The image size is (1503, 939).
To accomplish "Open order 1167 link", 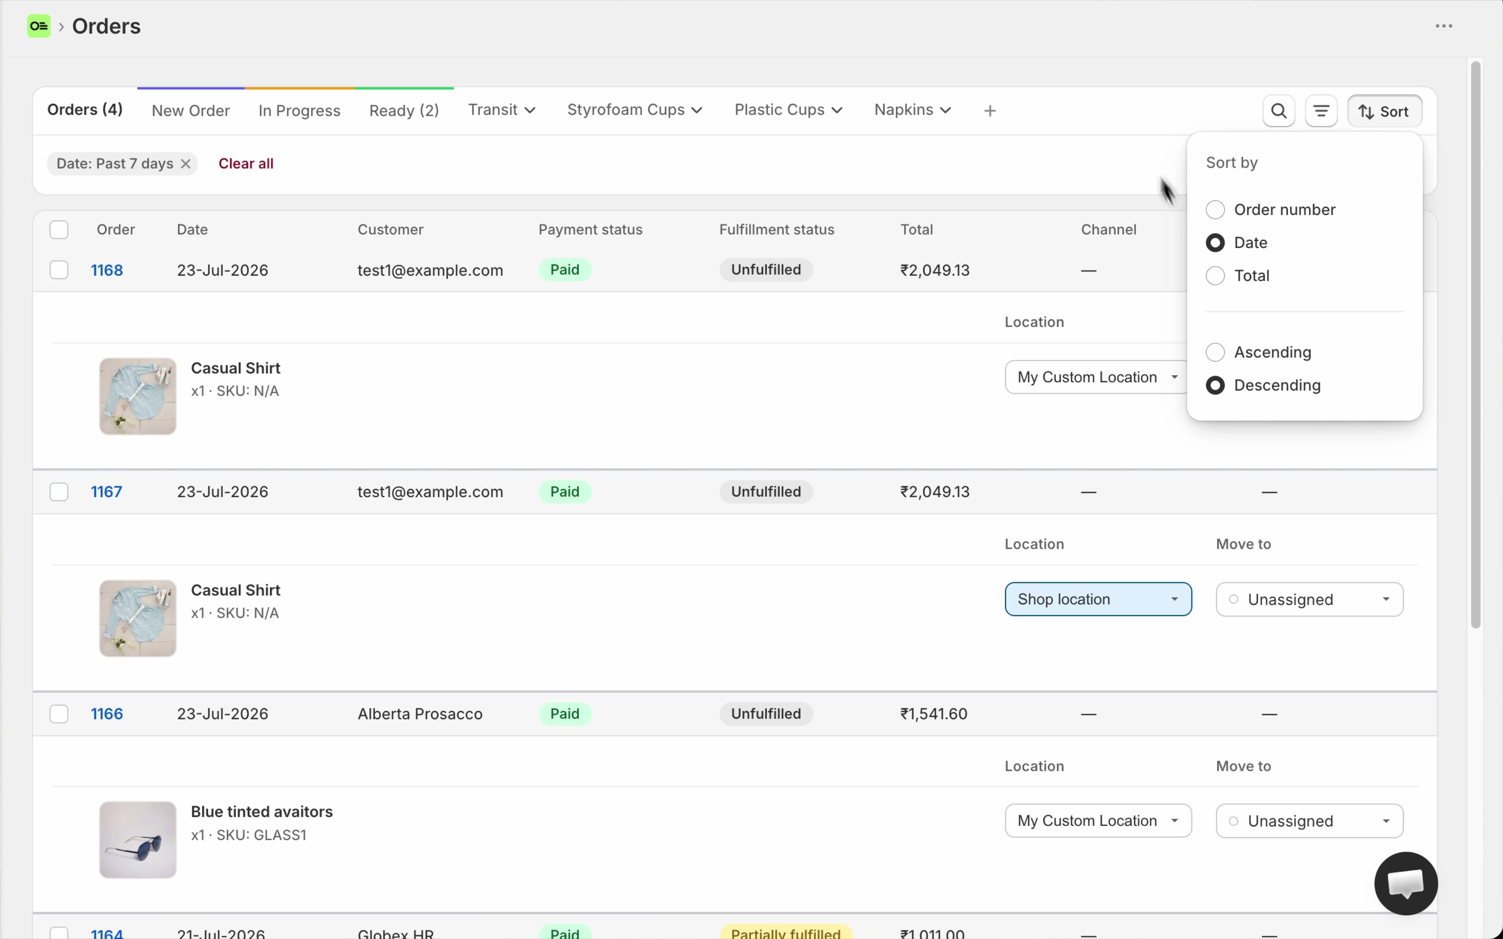I will coord(106,492).
